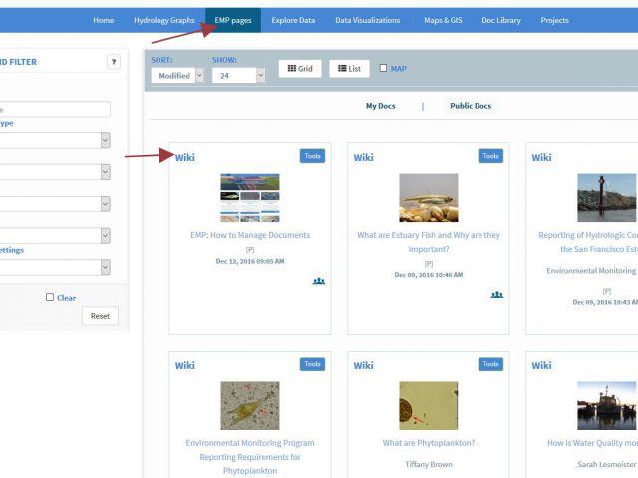Select EMP pages in the navigation bar
Image resolution: width=638 pixels, height=478 pixels.
[x=233, y=20]
